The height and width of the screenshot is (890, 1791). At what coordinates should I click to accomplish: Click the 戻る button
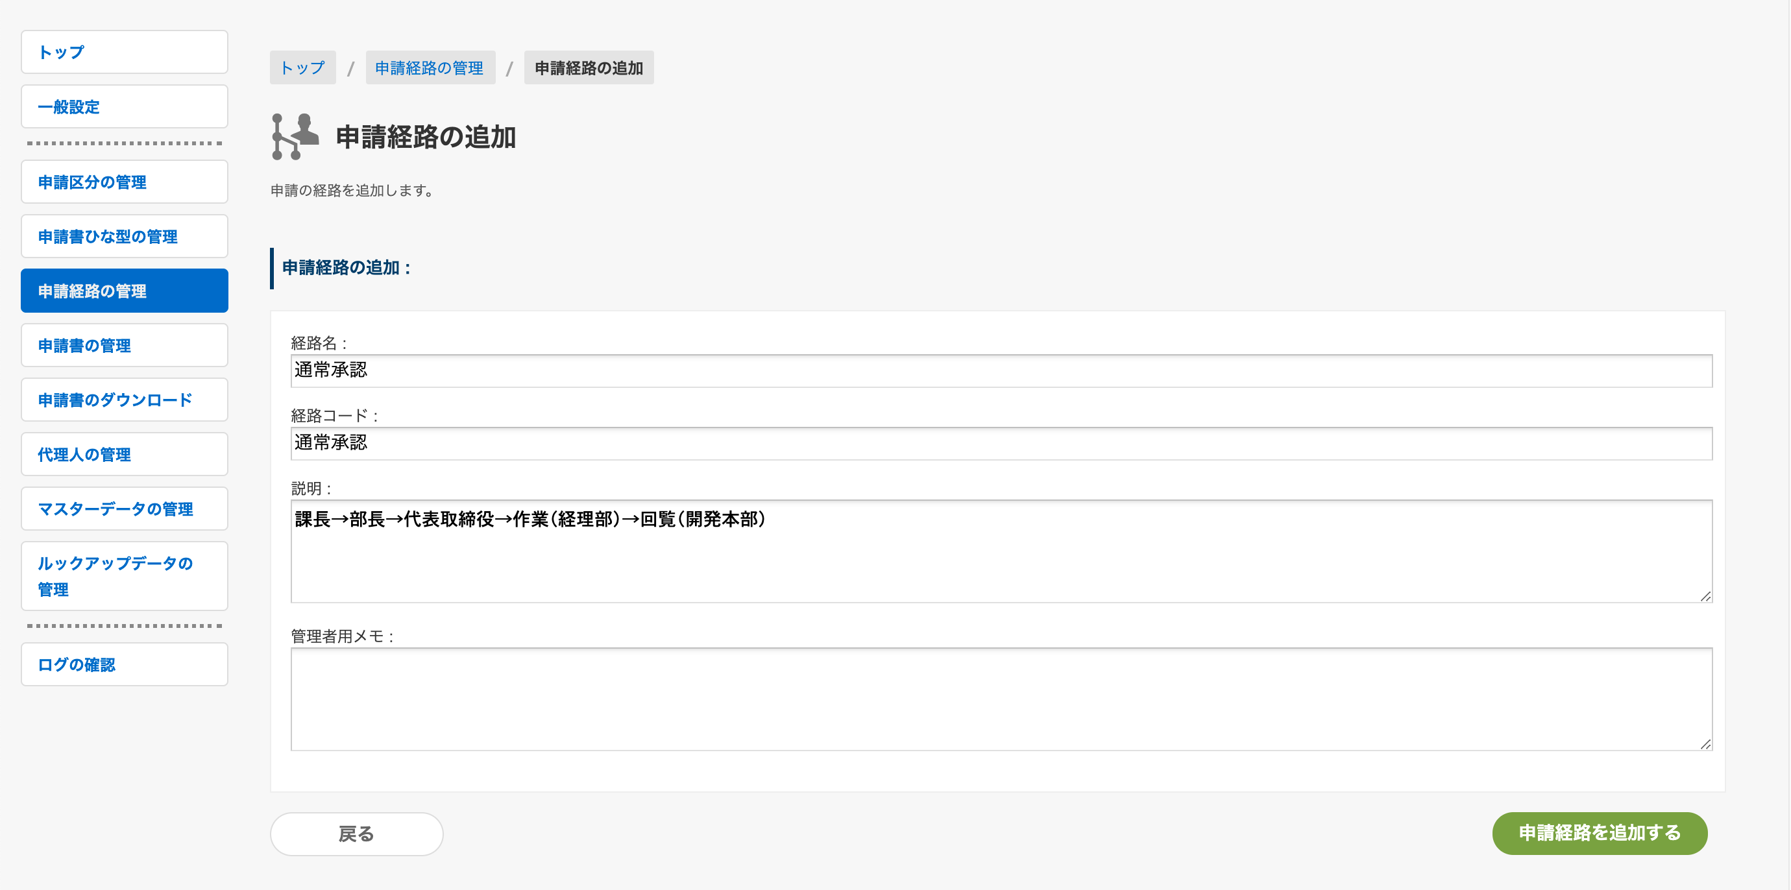[x=357, y=834]
